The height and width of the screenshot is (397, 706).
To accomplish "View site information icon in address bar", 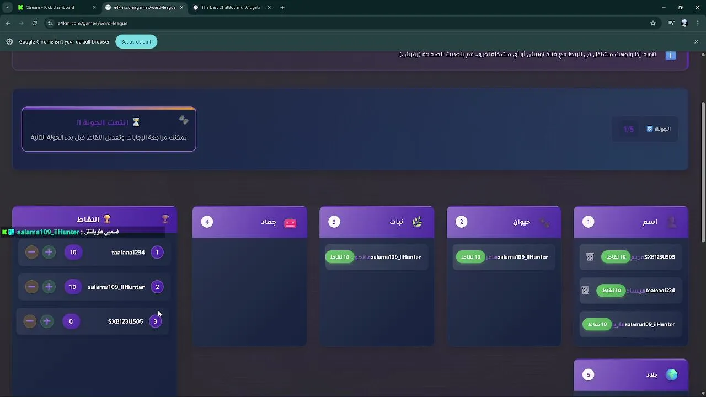I will (50, 23).
